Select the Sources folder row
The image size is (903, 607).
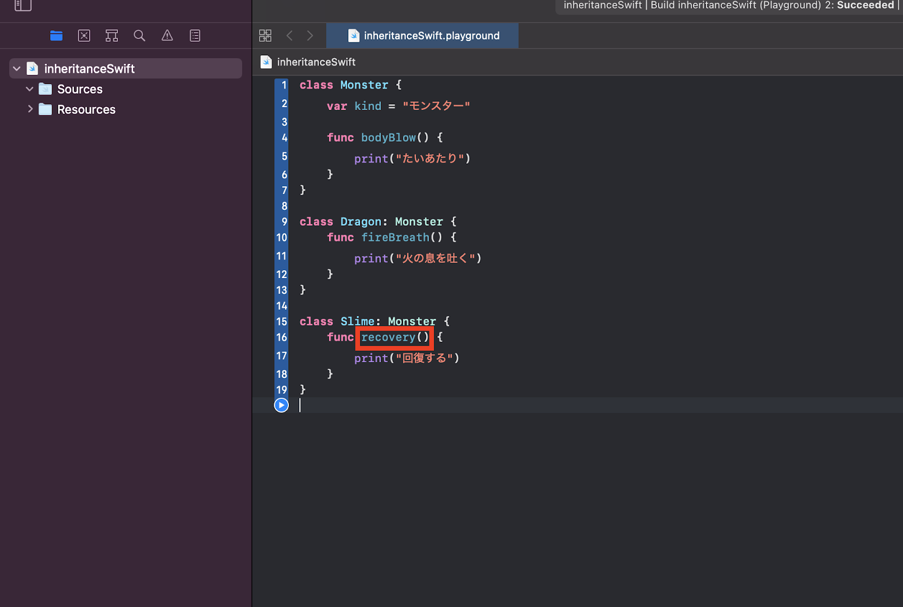point(126,89)
